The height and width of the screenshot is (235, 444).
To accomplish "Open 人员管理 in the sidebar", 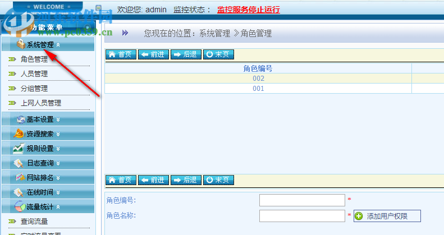I will click(x=34, y=74).
